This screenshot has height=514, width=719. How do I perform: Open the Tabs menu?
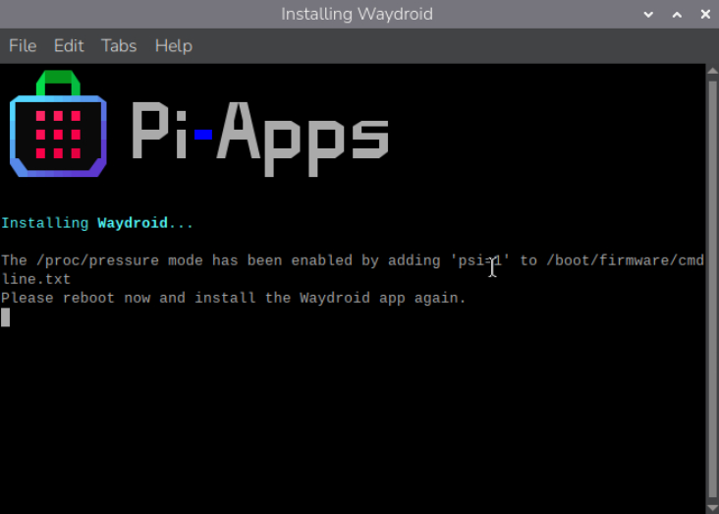click(119, 45)
